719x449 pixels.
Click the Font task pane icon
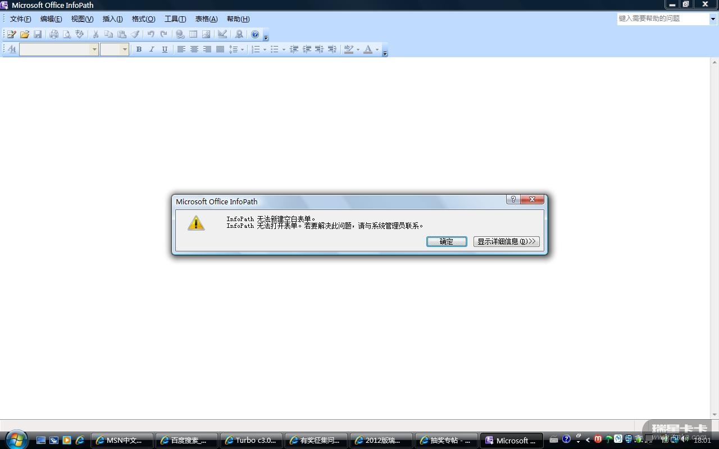12,49
